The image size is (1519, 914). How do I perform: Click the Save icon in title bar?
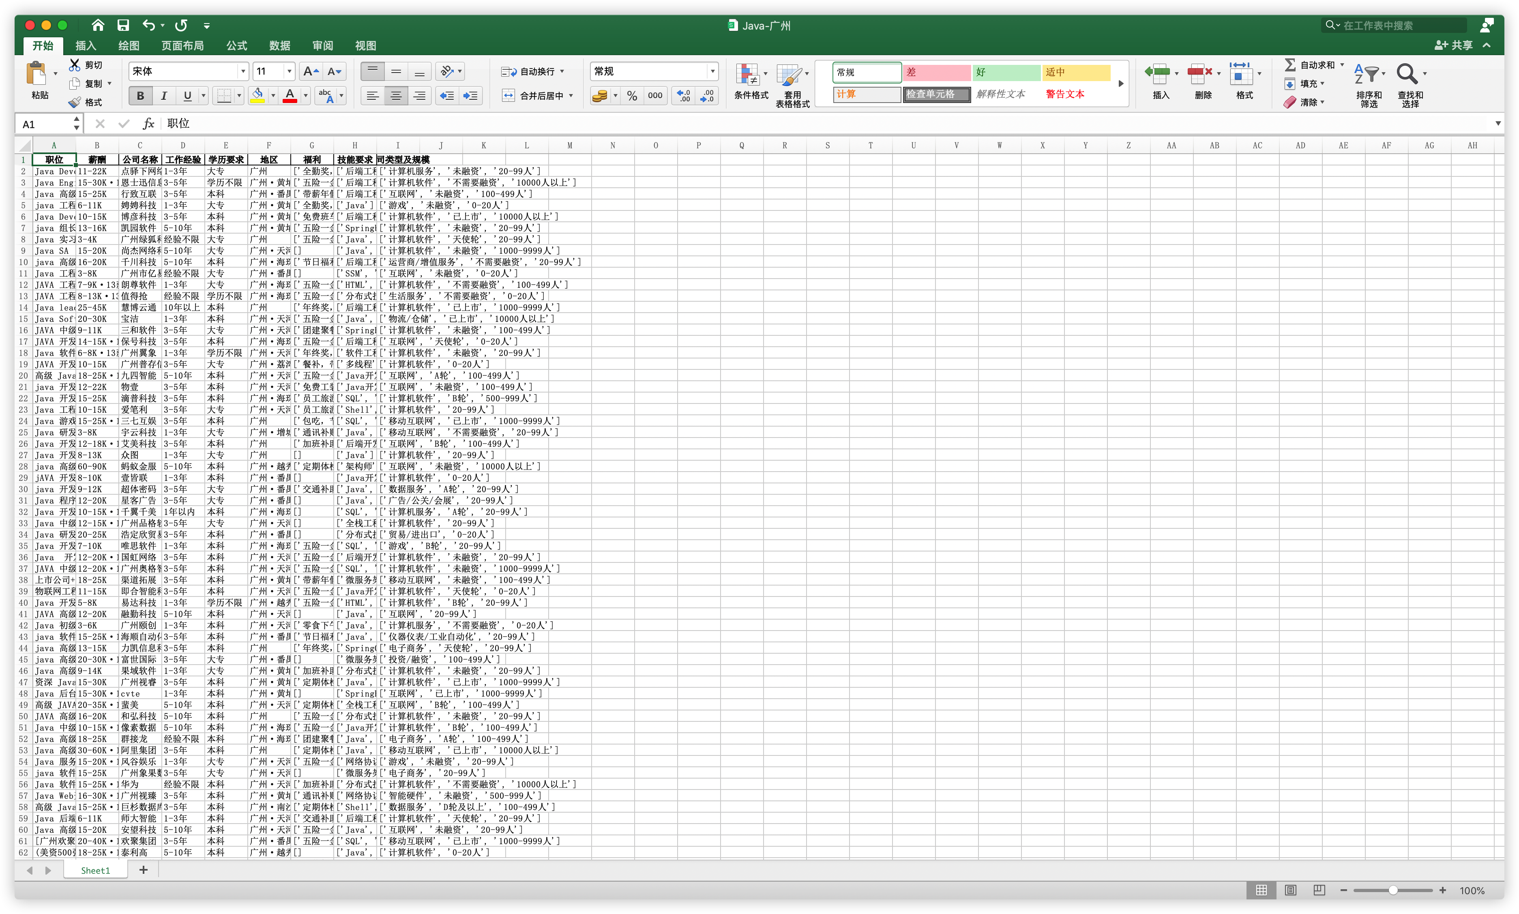pos(123,25)
